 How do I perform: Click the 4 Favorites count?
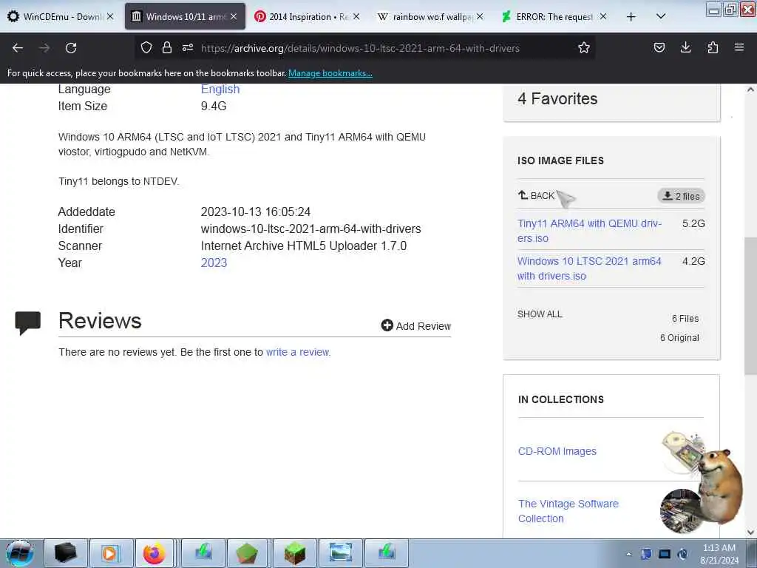(x=557, y=99)
